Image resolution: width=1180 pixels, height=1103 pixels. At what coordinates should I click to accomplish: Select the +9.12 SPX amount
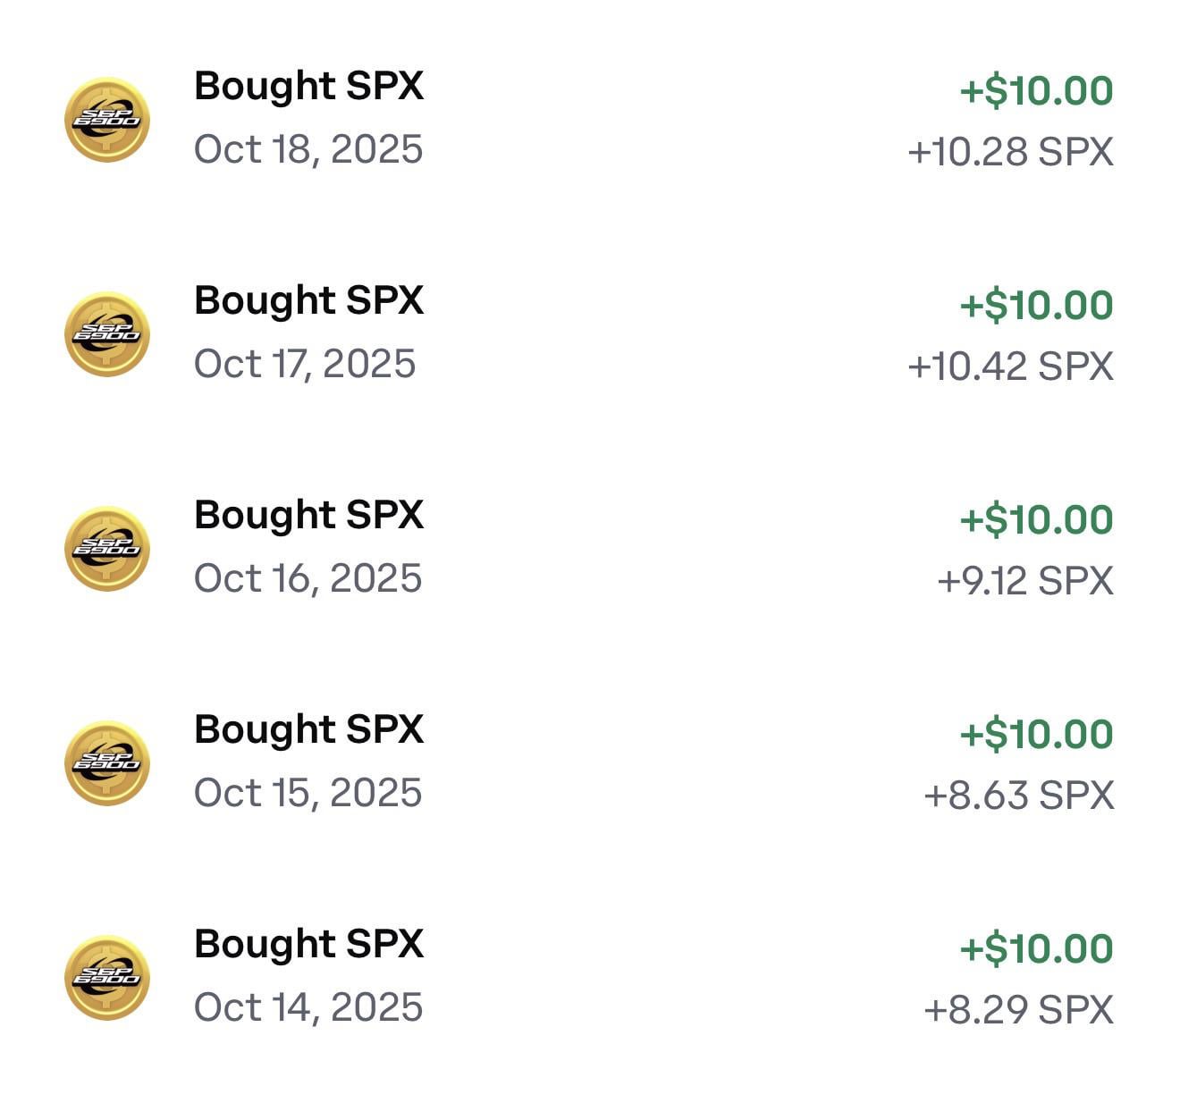tap(1025, 581)
